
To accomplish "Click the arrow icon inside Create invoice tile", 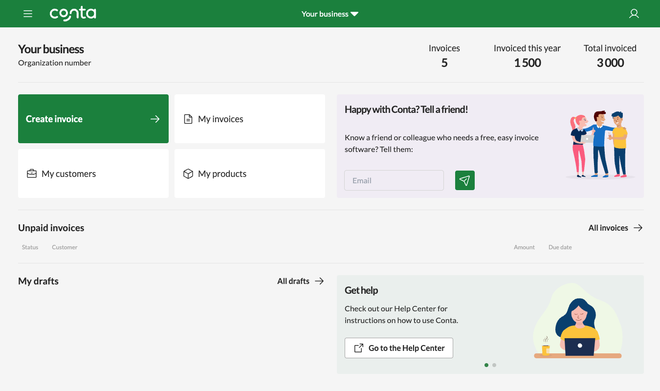I will [x=154, y=119].
